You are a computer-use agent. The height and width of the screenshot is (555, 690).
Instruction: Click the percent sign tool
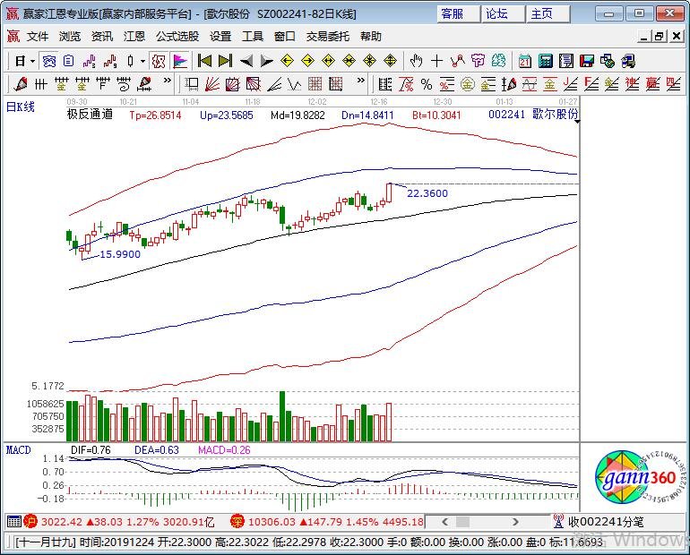click(x=426, y=84)
